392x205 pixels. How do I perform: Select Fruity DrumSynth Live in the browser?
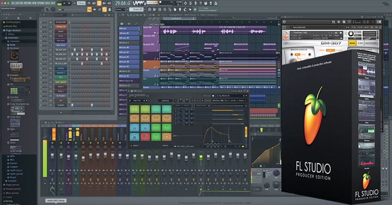tap(19, 104)
